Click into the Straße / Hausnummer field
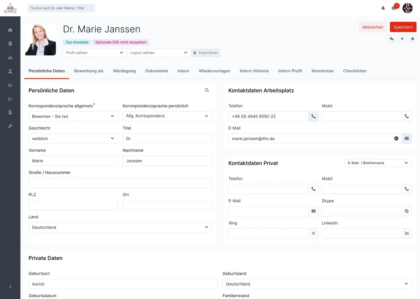Viewport: 420px width, 299px height. click(120, 183)
